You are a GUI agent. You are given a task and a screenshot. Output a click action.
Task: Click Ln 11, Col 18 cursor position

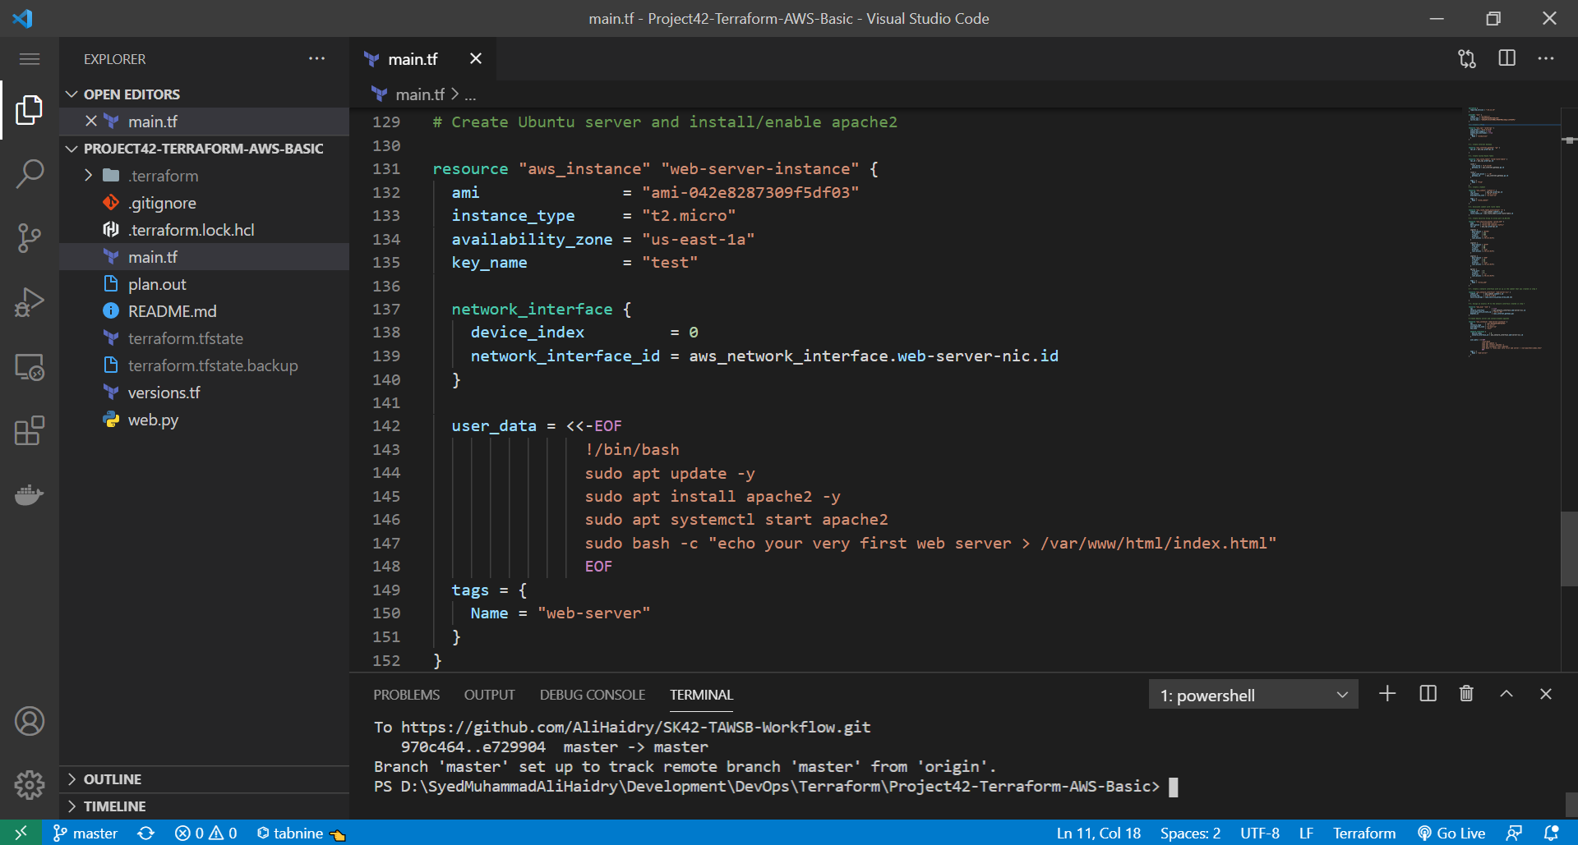[x=1098, y=833]
